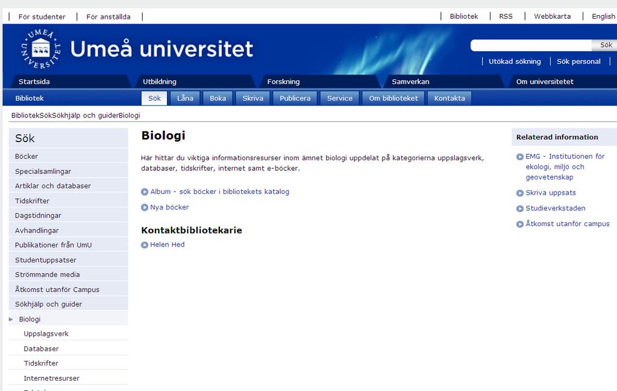Open Tidskrifter under Biologi
This screenshot has height=391, width=617.
click(x=69, y=363)
